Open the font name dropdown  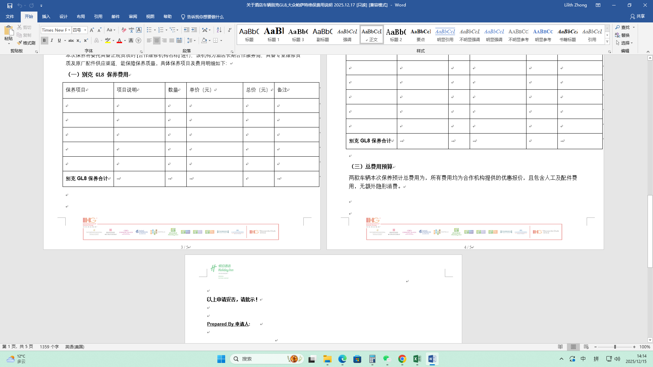(x=69, y=30)
